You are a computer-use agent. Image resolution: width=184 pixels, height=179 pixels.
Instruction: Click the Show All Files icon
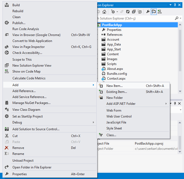point(140,12)
